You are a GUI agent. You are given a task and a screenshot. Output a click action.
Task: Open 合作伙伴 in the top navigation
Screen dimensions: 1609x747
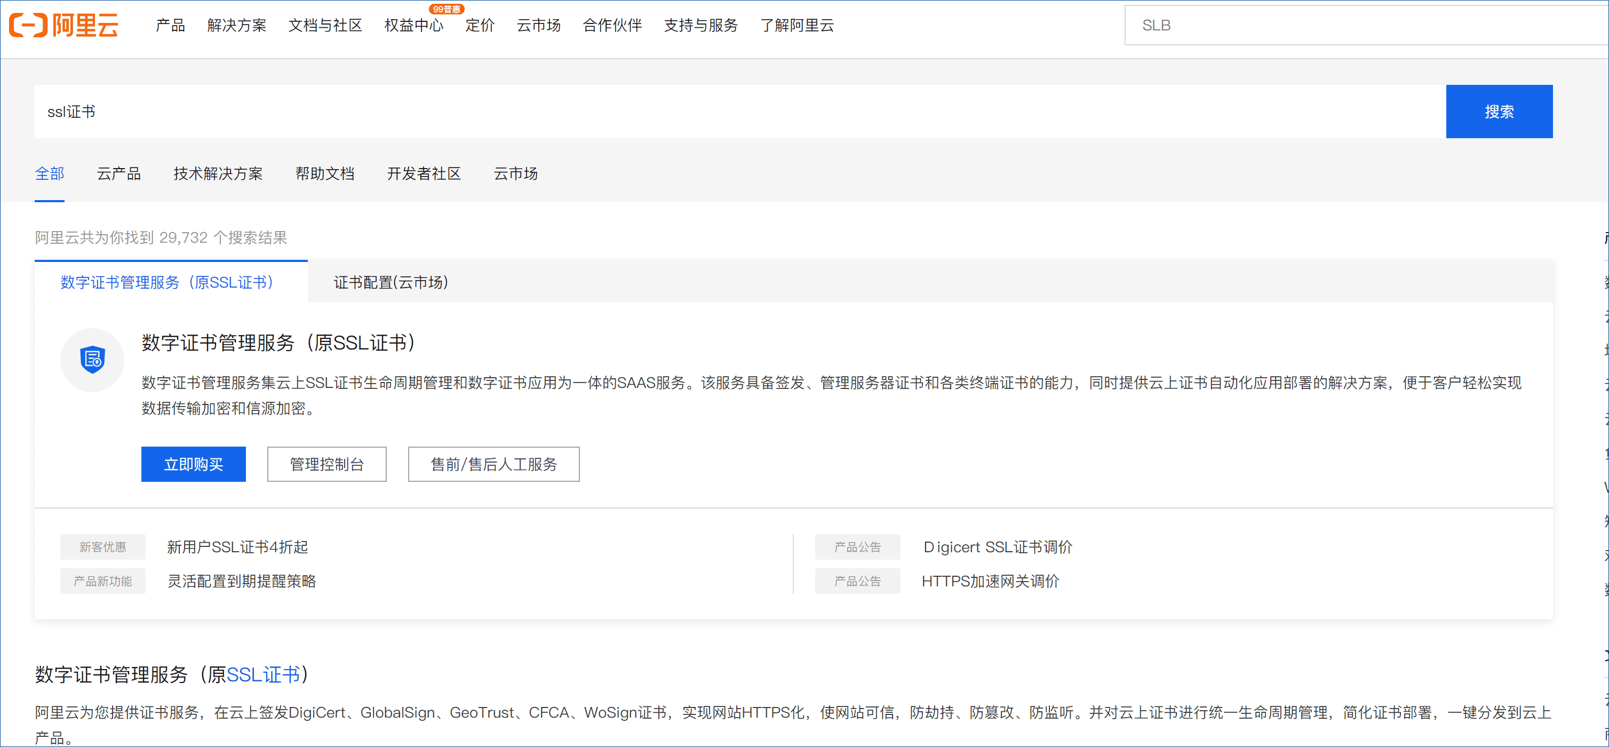point(612,25)
